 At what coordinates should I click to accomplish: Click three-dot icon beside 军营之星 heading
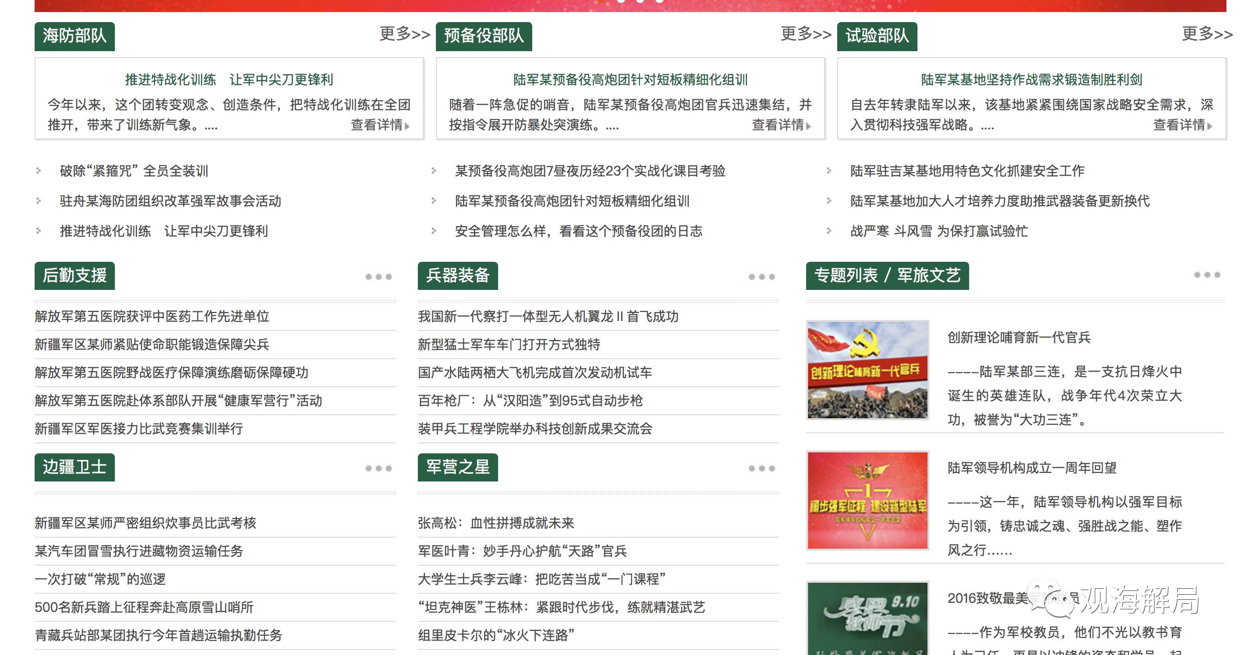(x=761, y=468)
